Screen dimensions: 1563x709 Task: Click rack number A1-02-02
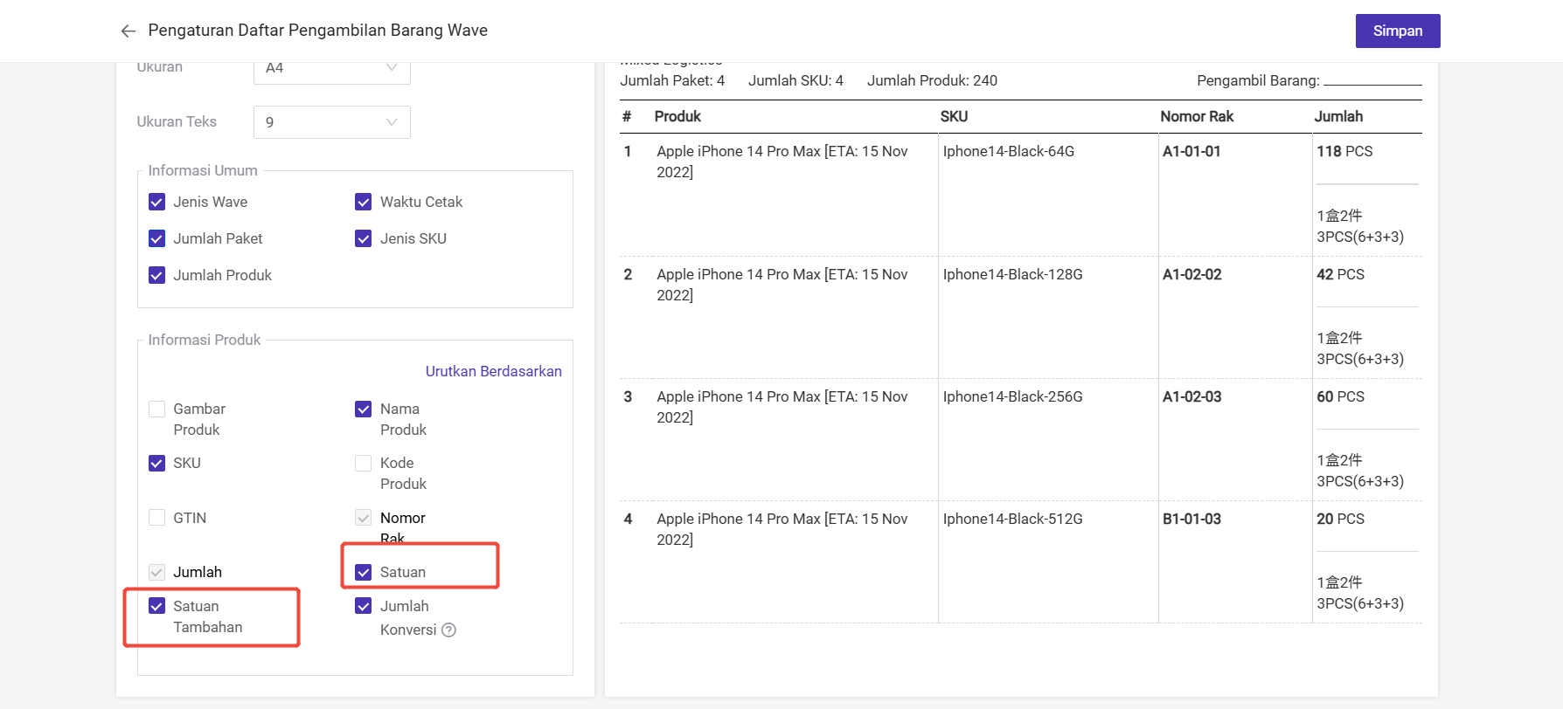click(1192, 274)
